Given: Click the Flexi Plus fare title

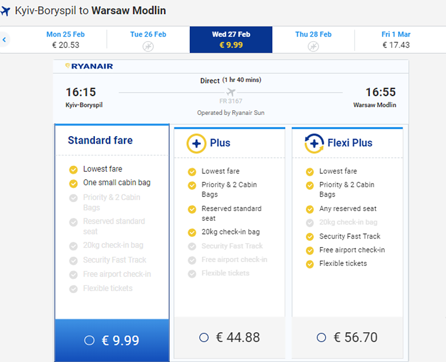Looking at the screenshot, I should point(349,143).
